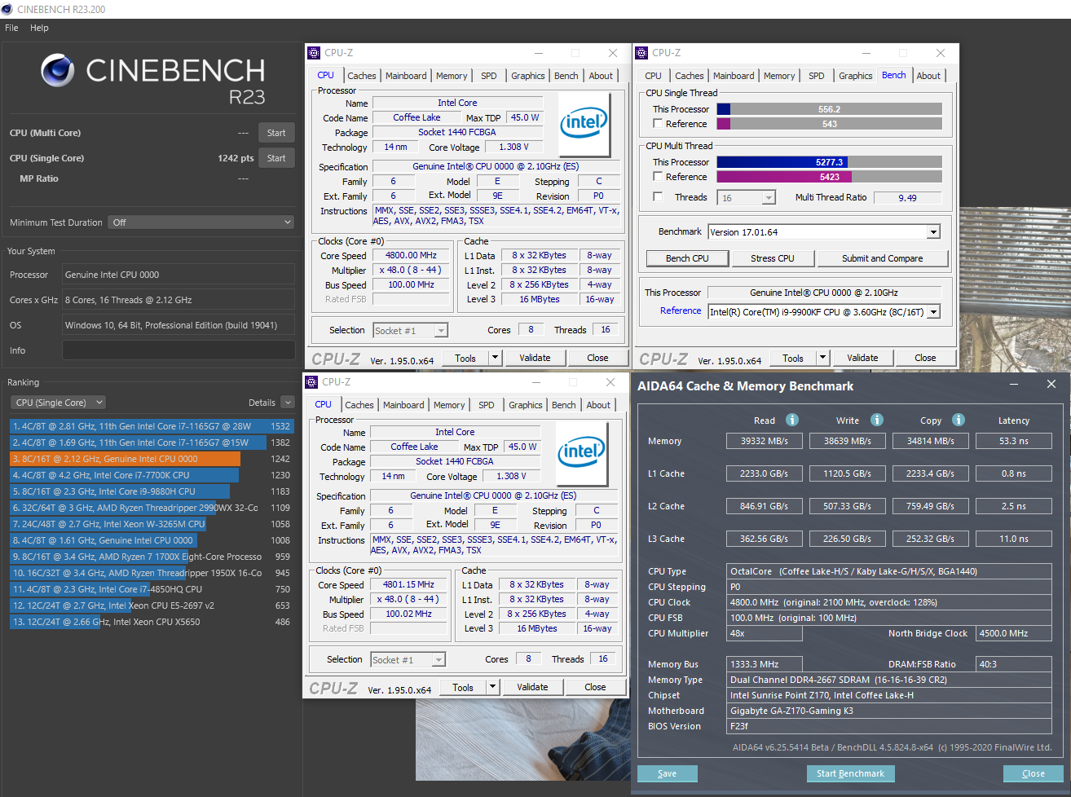
Task: Open the Help menu in Cinebench
Action: point(39,28)
